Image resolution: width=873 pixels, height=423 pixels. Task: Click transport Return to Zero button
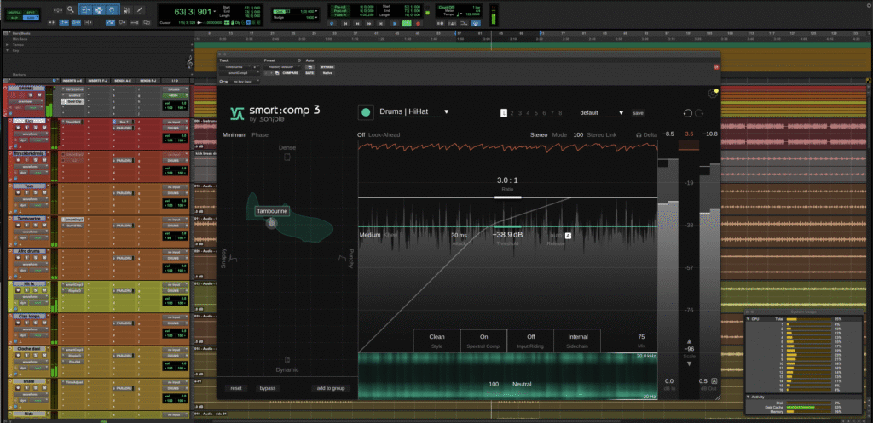click(x=345, y=23)
